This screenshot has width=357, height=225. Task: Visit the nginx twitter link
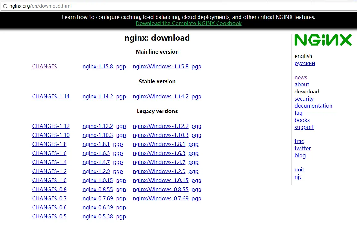302,148
